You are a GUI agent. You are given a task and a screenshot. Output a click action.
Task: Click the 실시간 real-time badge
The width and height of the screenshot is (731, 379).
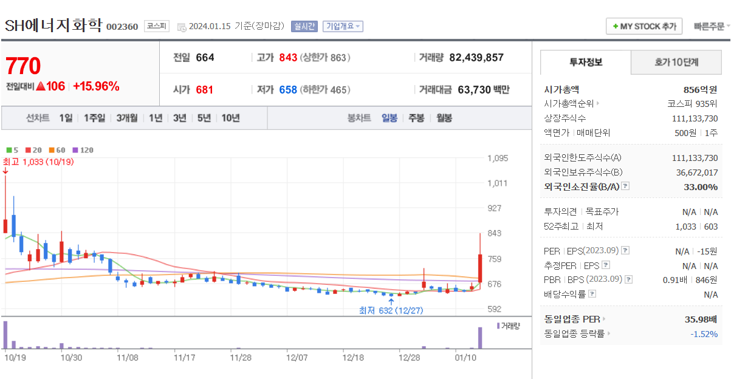(304, 26)
